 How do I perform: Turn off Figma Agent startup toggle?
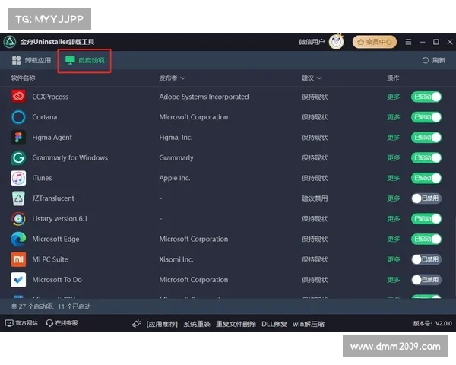426,138
